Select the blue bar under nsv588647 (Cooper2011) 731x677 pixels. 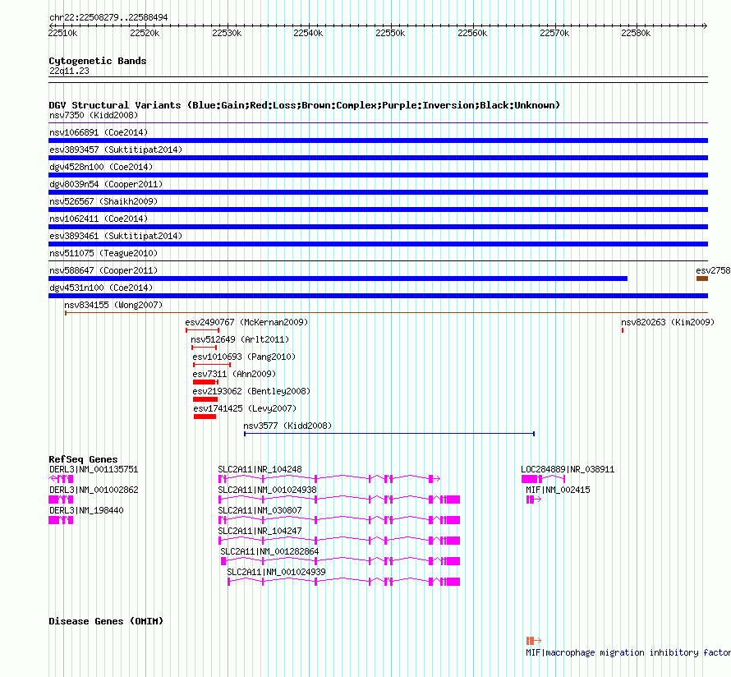click(338, 279)
